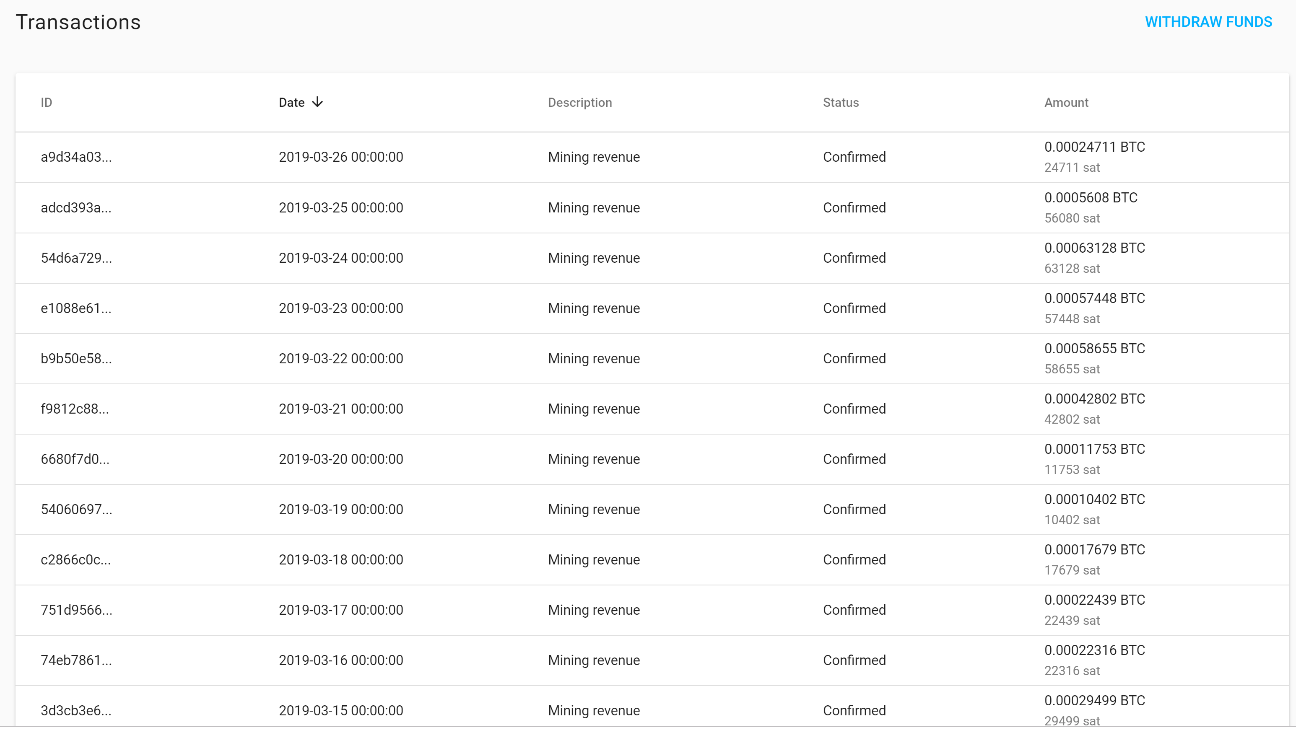Click date 2019-03-17 00:00:00
Screen dimensions: 1296x730
point(340,610)
